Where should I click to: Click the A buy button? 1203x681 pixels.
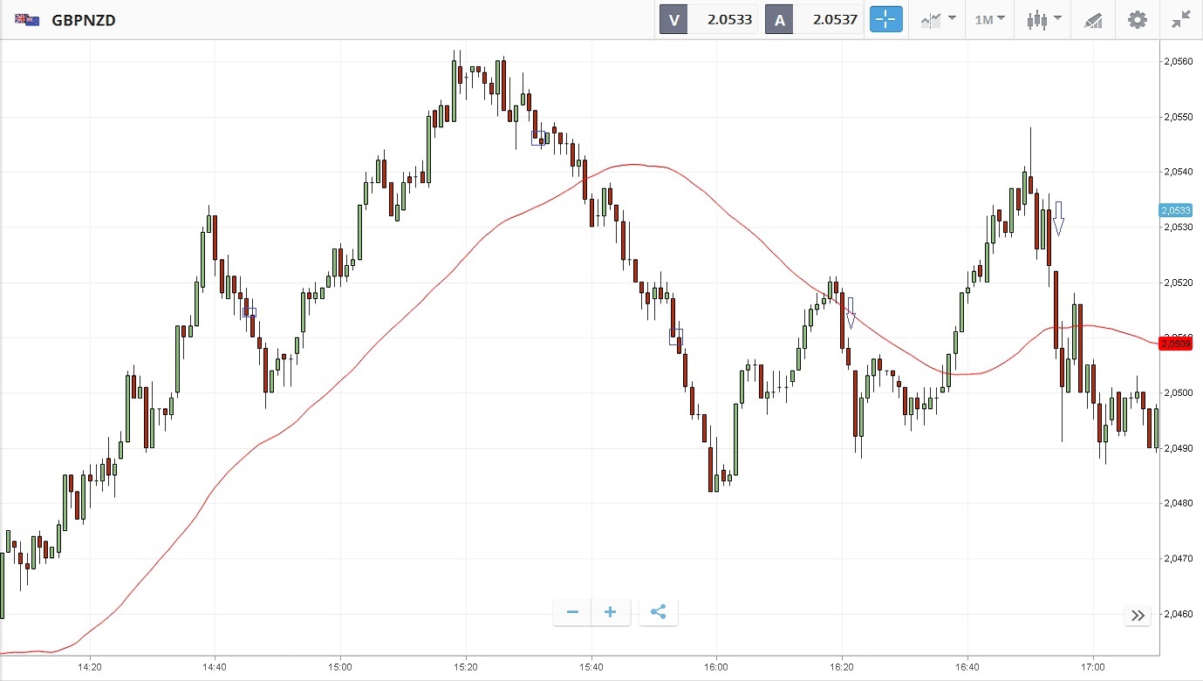[x=778, y=19]
